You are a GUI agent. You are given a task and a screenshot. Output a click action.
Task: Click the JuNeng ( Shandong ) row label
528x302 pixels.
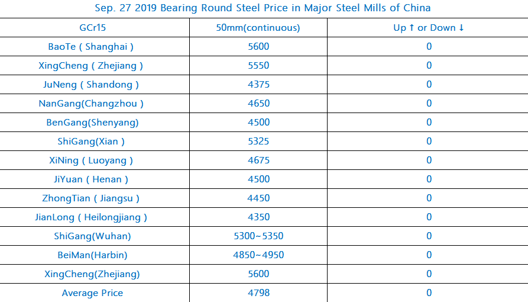pos(91,85)
